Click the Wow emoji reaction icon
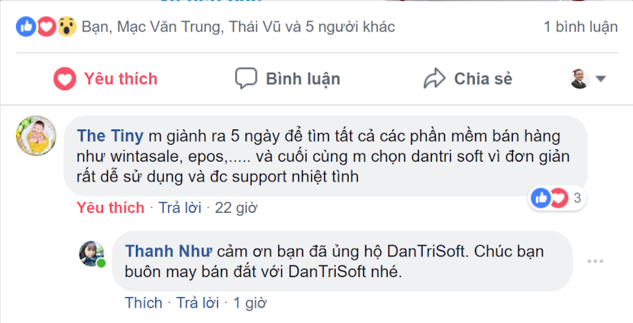 pyautogui.click(x=67, y=27)
